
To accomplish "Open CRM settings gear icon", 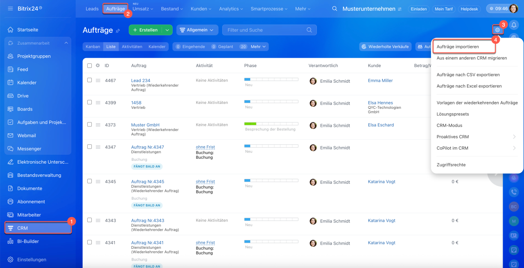I will (497, 30).
